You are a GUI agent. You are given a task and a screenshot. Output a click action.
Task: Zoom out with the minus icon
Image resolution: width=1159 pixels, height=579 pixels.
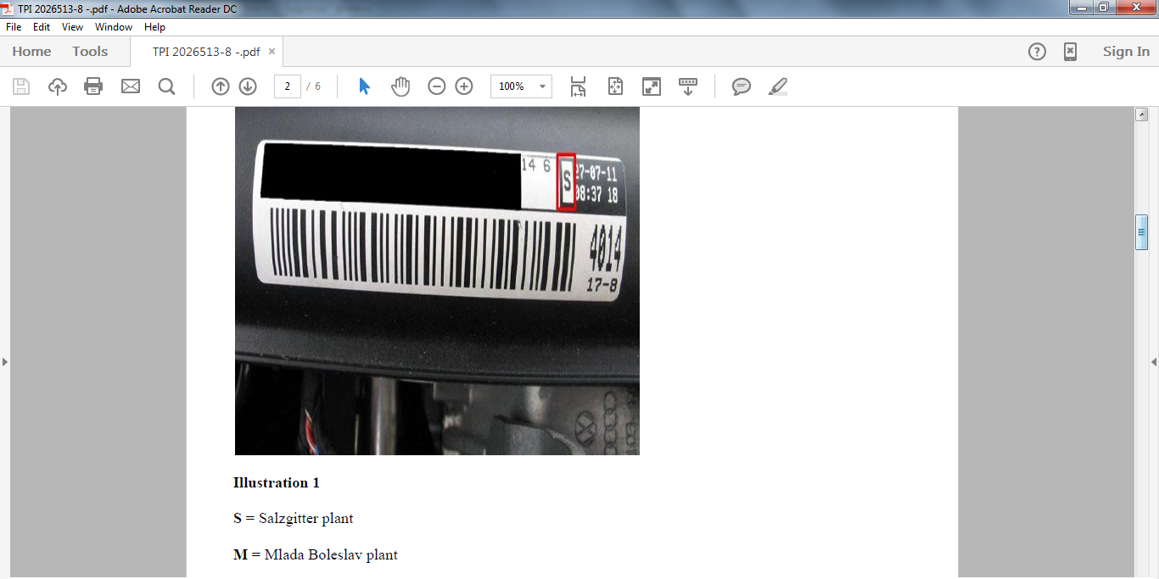click(437, 86)
